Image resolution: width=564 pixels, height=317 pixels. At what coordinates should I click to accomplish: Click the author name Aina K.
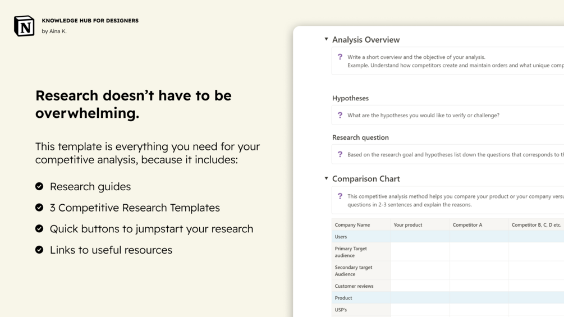point(54,31)
